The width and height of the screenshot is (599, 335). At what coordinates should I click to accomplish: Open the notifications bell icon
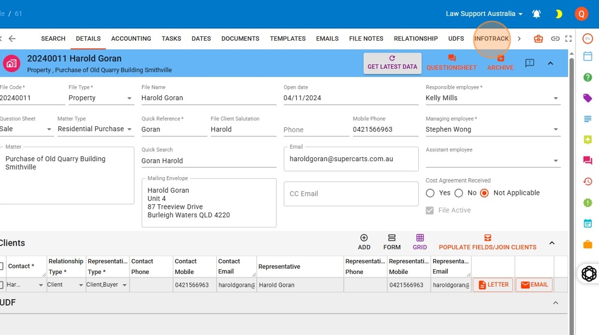pyautogui.click(x=536, y=14)
